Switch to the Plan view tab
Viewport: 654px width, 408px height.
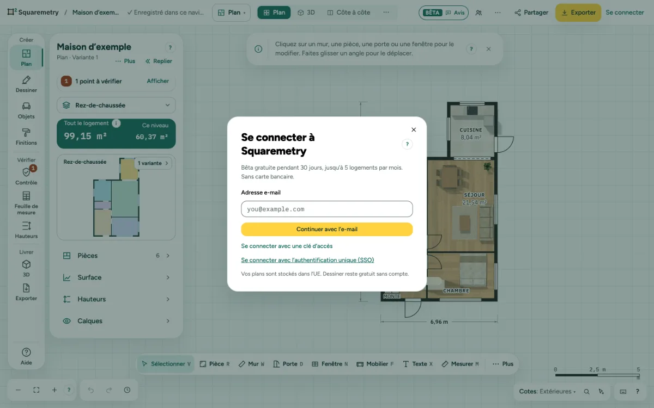tap(274, 13)
